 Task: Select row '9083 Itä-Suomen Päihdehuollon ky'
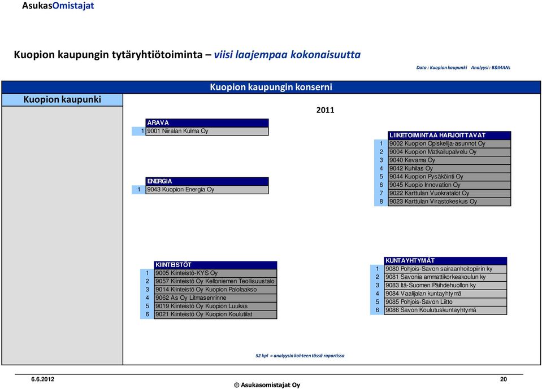pos(445,286)
